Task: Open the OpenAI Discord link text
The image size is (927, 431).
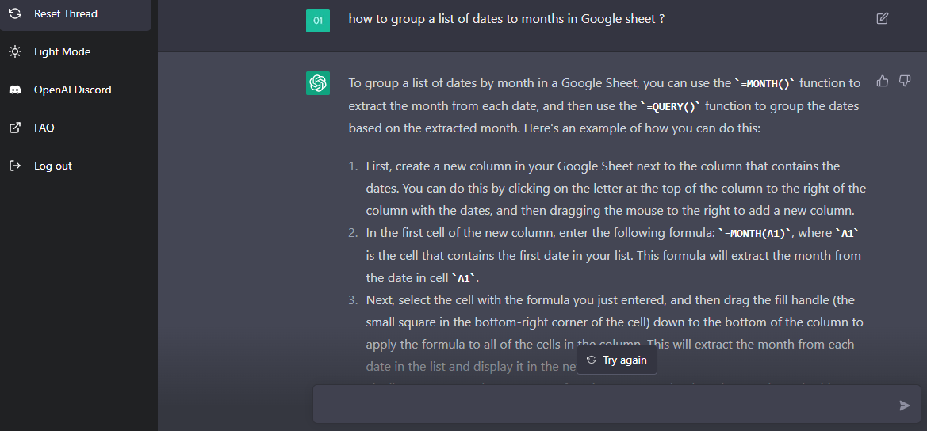Action: pyautogui.click(x=72, y=90)
